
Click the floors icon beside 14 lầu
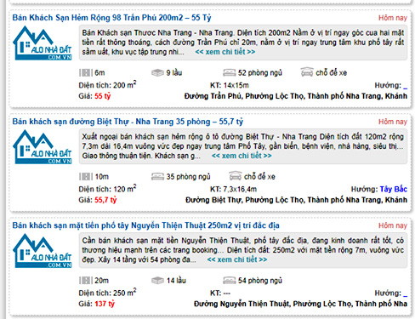point(157,281)
